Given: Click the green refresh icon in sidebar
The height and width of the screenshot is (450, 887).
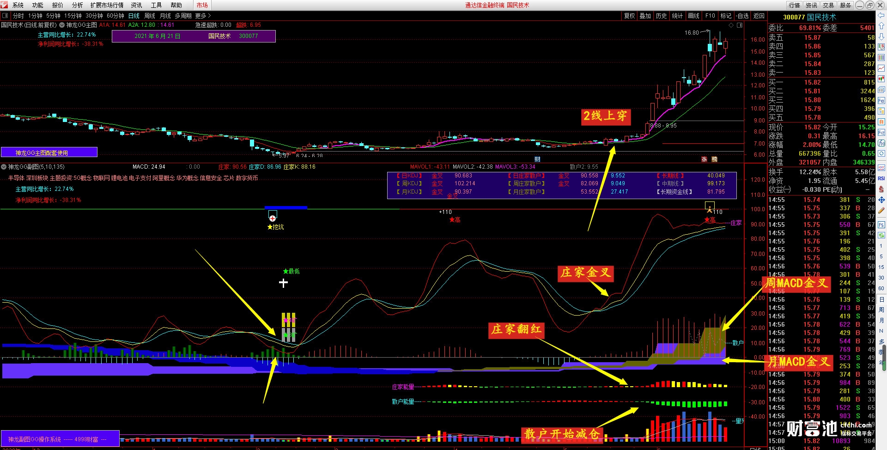Looking at the screenshot, I should tap(881, 235).
